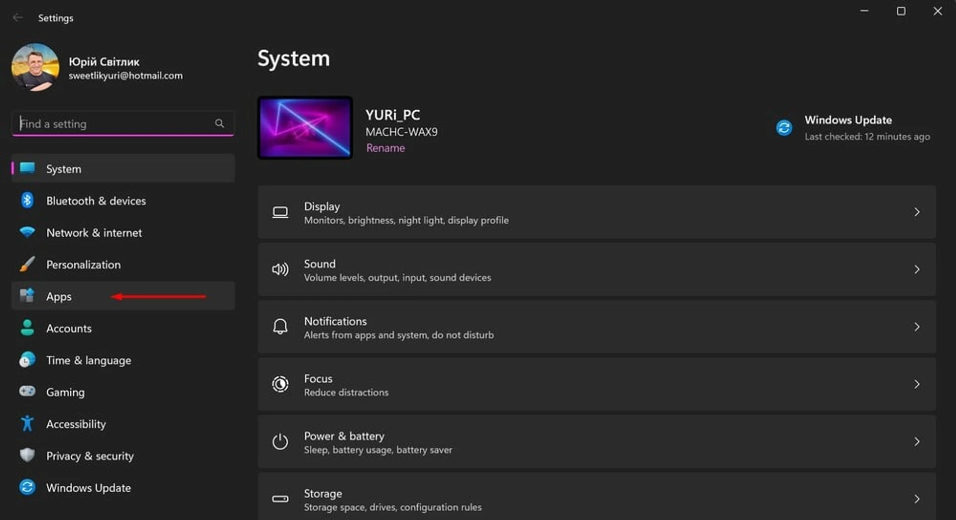Click the Storage title text

tap(323, 494)
